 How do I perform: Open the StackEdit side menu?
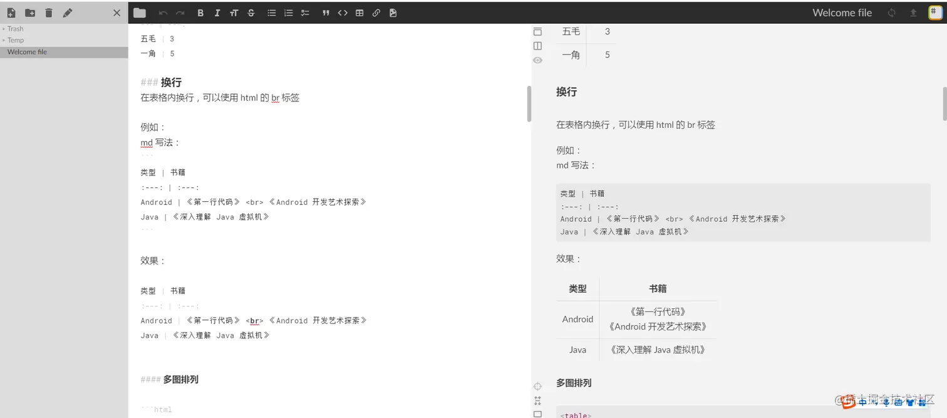click(x=934, y=13)
